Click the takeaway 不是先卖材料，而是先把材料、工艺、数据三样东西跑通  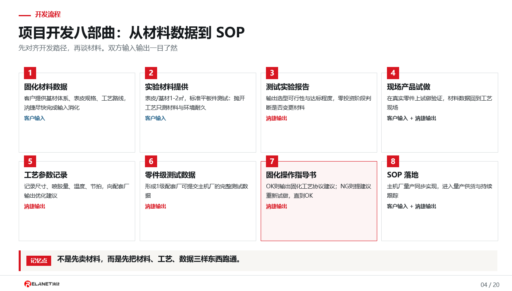149,259
